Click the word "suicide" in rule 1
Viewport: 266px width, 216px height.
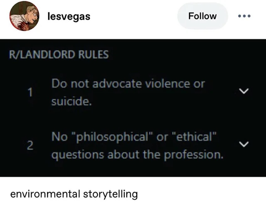71,101
